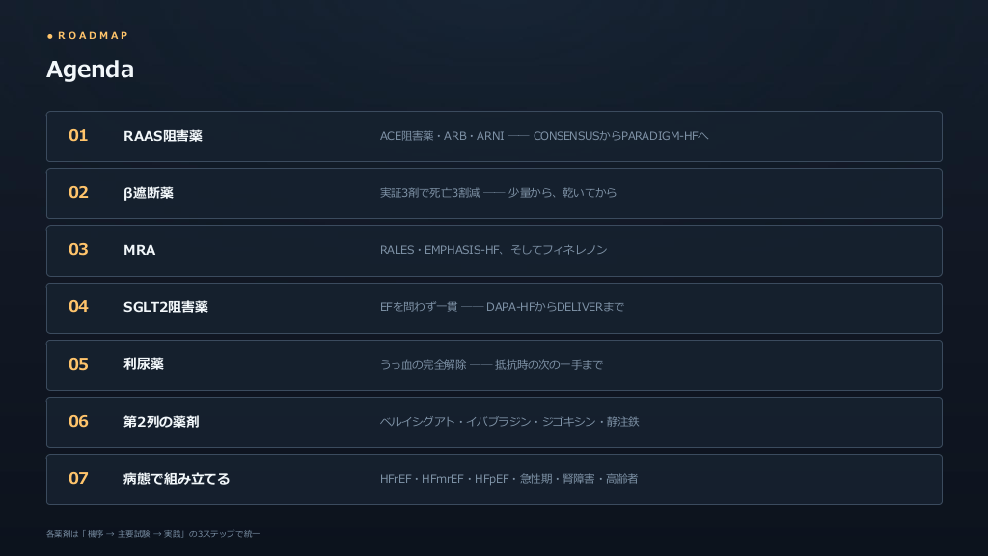Click the Agenda title heading

coord(90,69)
